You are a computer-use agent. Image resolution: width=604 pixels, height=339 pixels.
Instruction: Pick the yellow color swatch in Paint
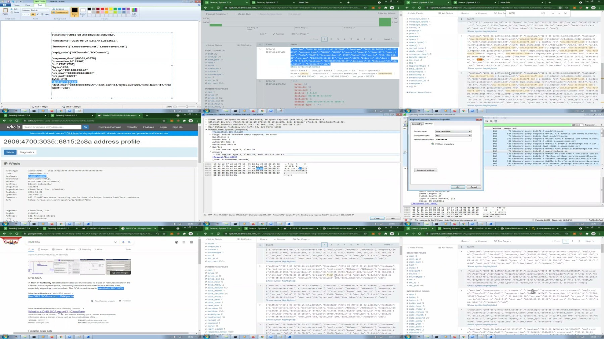(x=111, y=9)
